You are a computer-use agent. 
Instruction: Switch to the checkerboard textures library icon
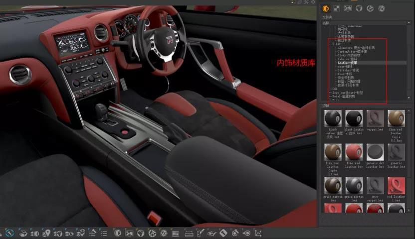pyautogui.click(x=337, y=8)
